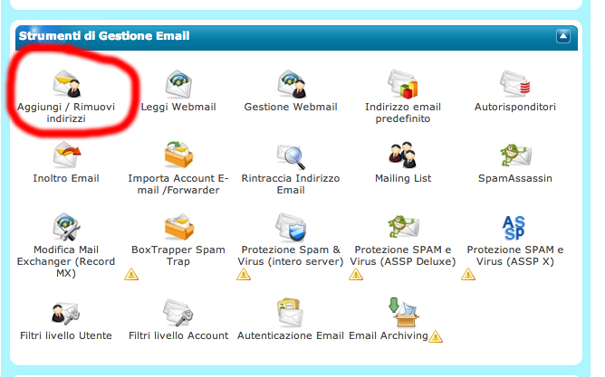Open the ASSP X protection icon
605x377 pixels.
[x=515, y=226]
